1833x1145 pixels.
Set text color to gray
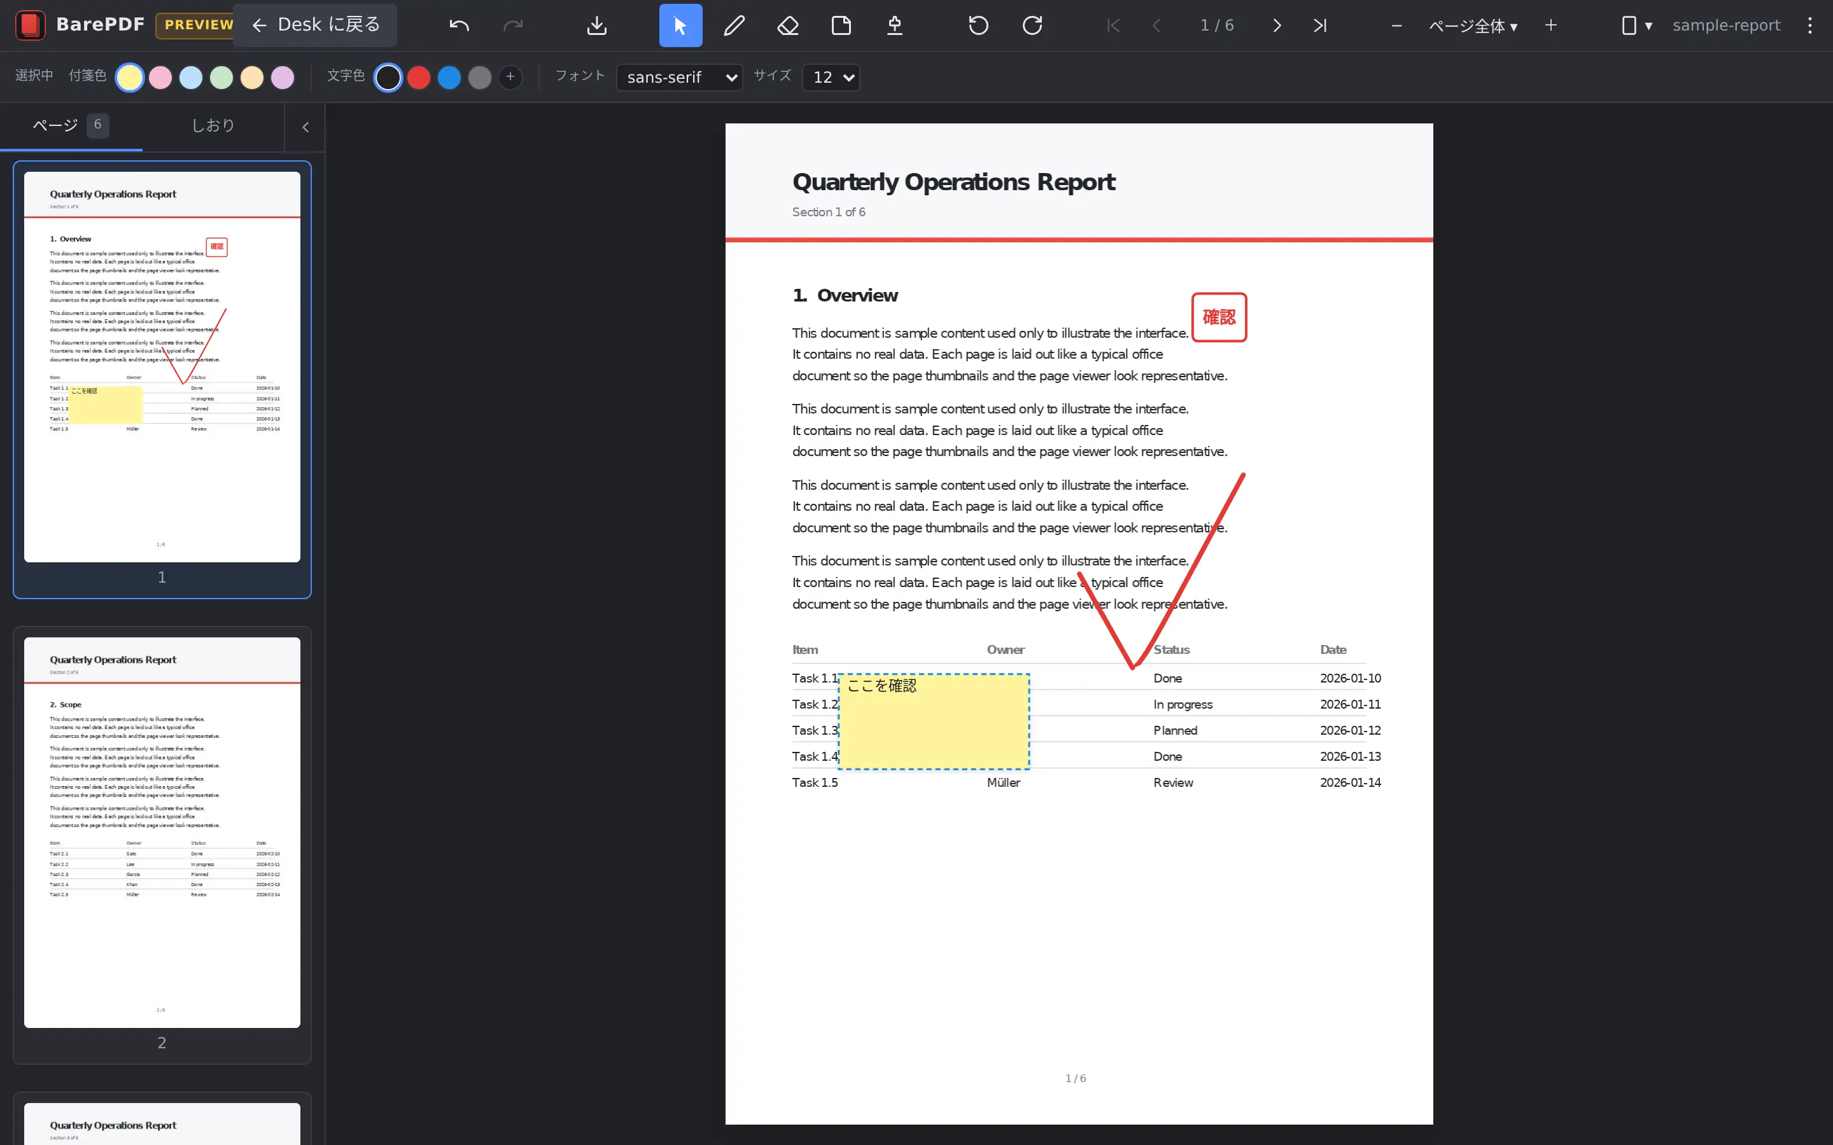(479, 77)
